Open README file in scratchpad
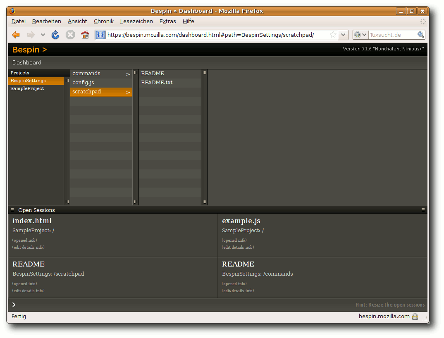This screenshot has width=444, height=338. click(170, 73)
